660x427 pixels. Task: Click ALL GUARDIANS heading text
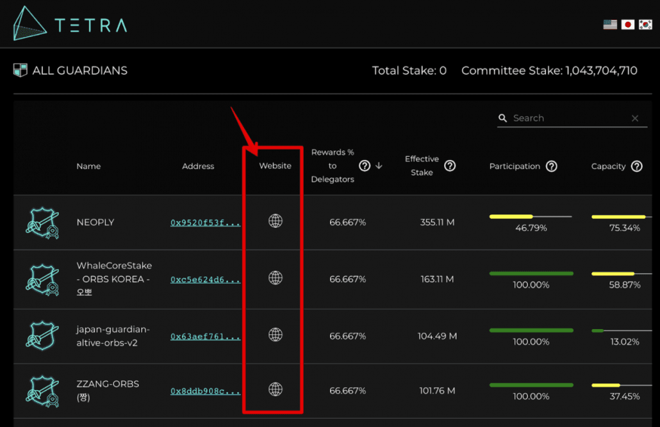80,70
